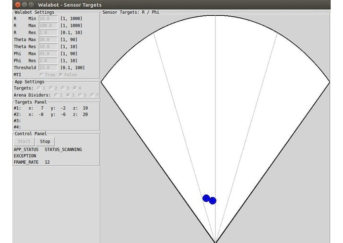343x243 pixels.
Task: Click the Sensor Targets: R / Phi title
Action: pyautogui.click(x=131, y=12)
